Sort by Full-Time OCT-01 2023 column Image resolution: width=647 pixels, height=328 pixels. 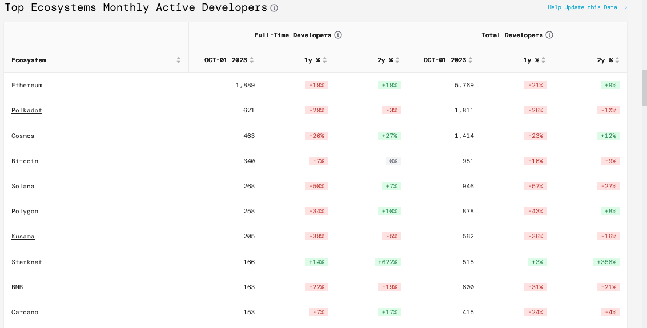coord(252,60)
